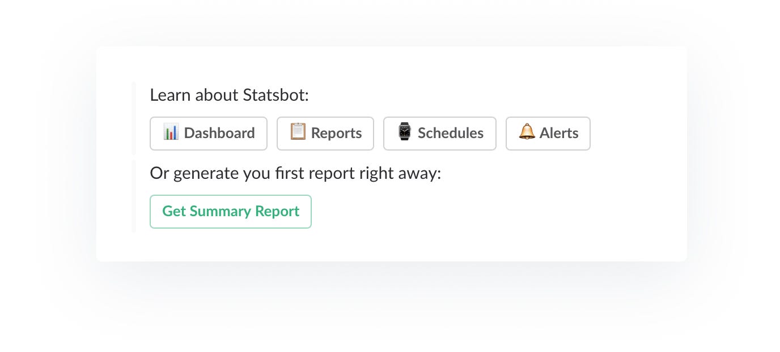
Task: Click the green Get Summary Report text
Action: point(231,211)
